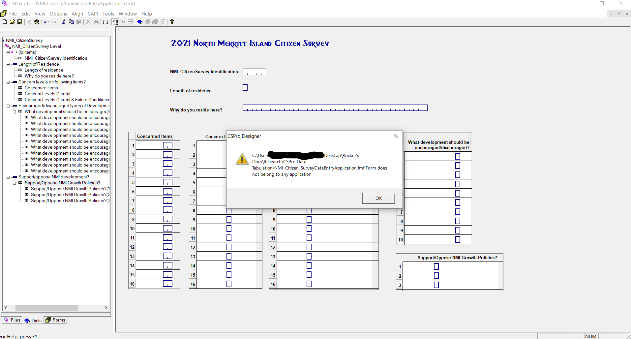Collapse Encouraged/discouraged types of Development node
631x339 pixels.
pyautogui.click(x=8, y=106)
